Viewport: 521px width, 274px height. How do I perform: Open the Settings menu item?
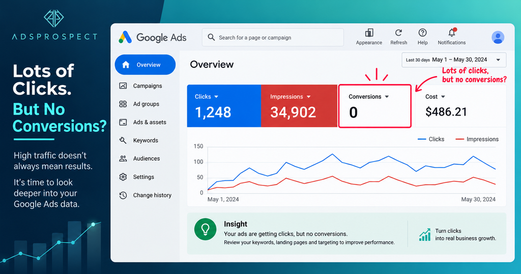point(145,177)
